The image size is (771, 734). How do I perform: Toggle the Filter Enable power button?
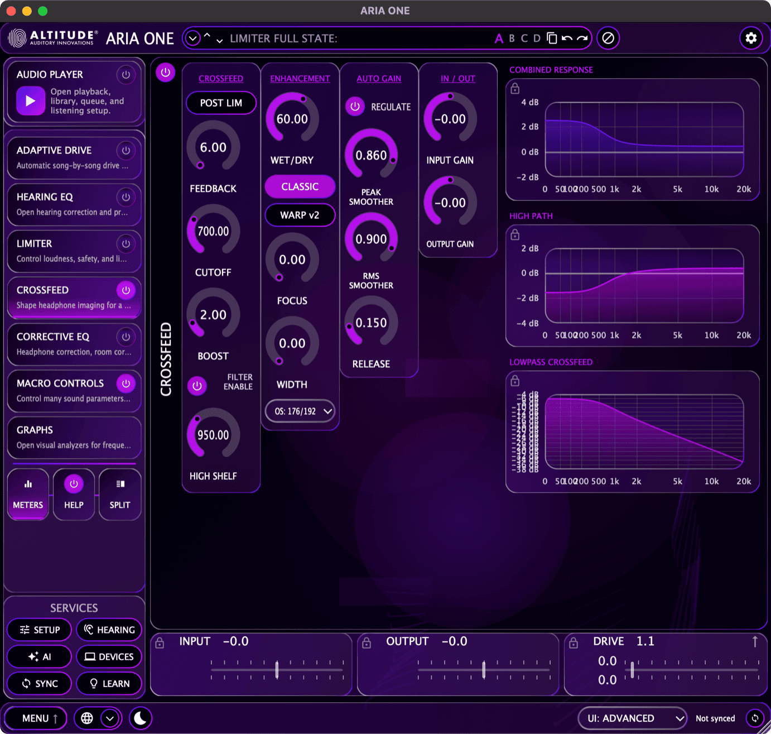[197, 386]
